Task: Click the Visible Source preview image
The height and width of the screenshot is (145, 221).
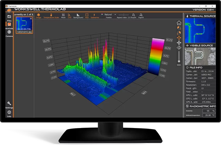Action: click(200, 56)
